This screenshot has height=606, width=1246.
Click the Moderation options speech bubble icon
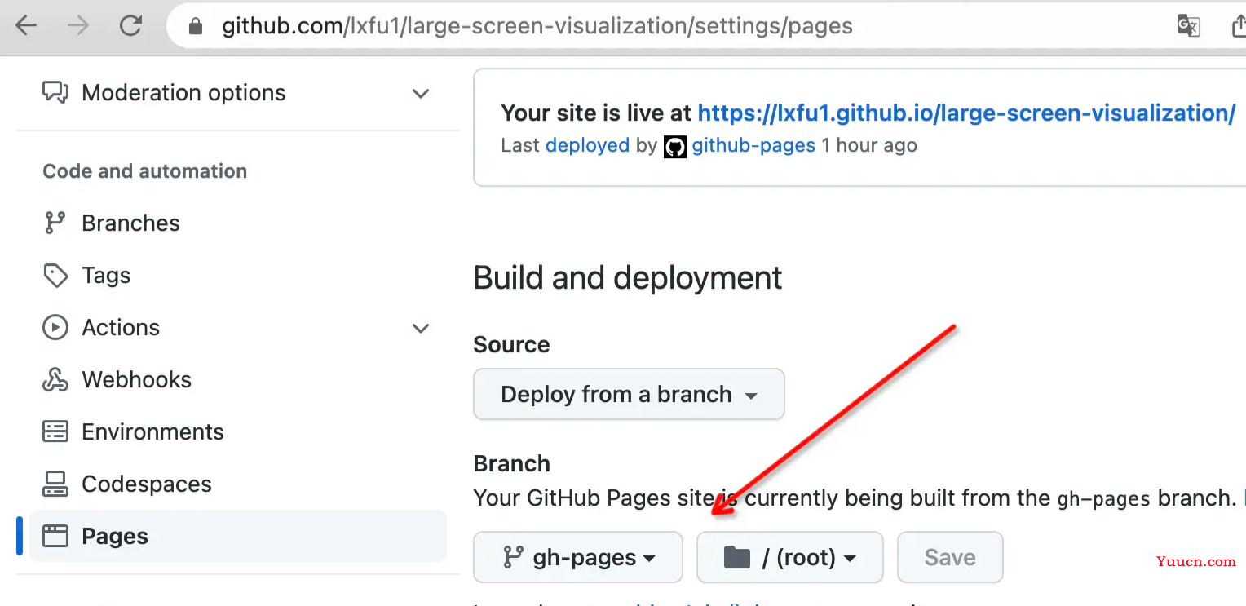coord(55,92)
